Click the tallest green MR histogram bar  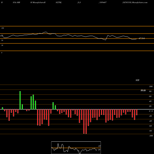pos(20,100)
